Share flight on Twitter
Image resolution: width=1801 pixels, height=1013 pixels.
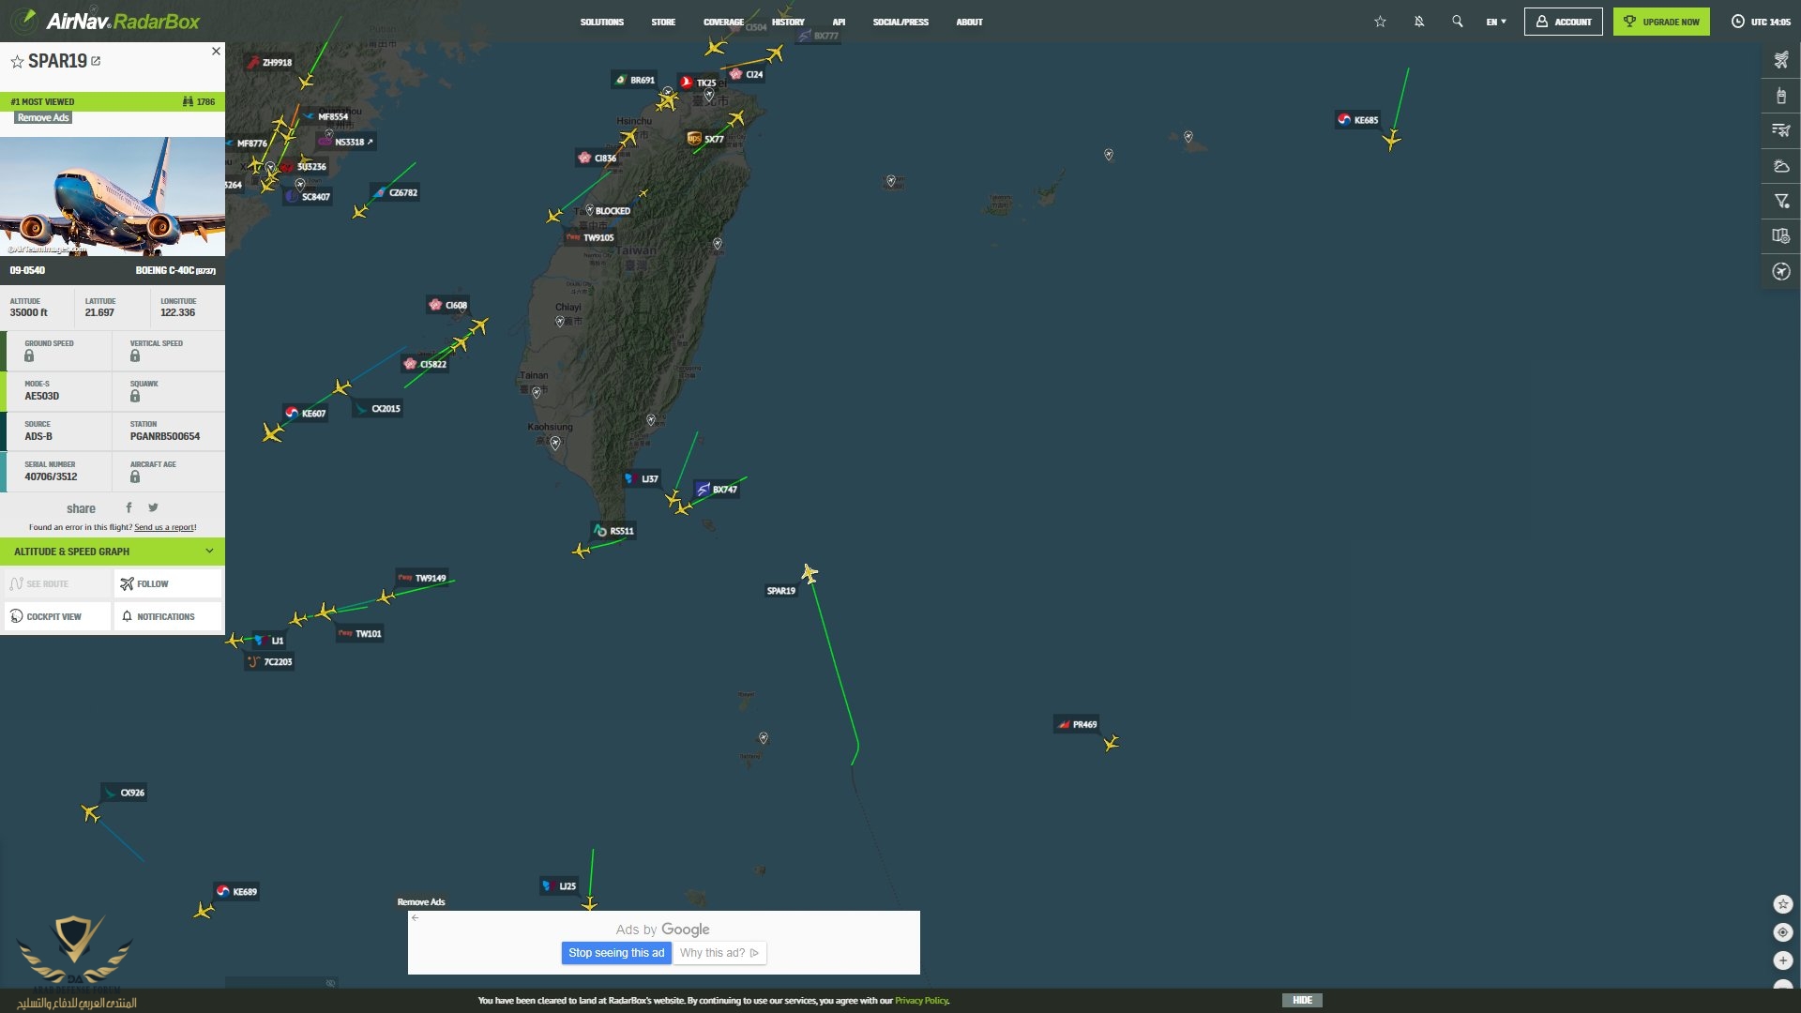153,507
